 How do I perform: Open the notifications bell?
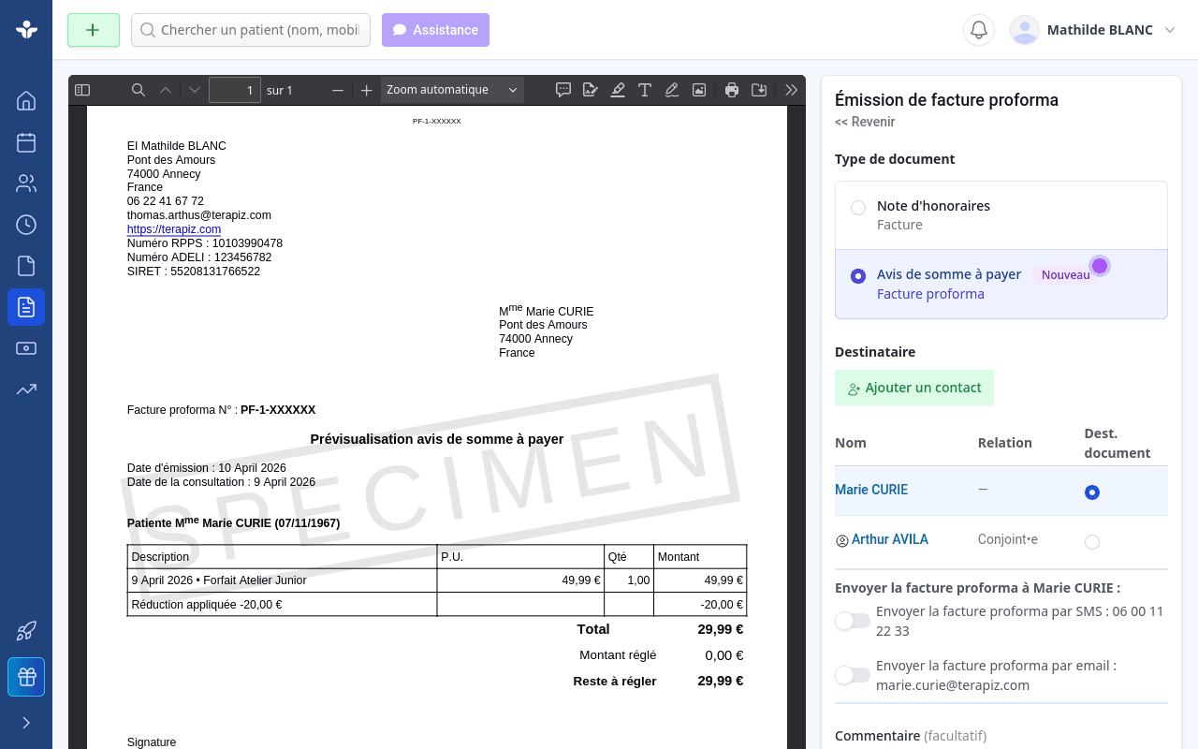(979, 30)
